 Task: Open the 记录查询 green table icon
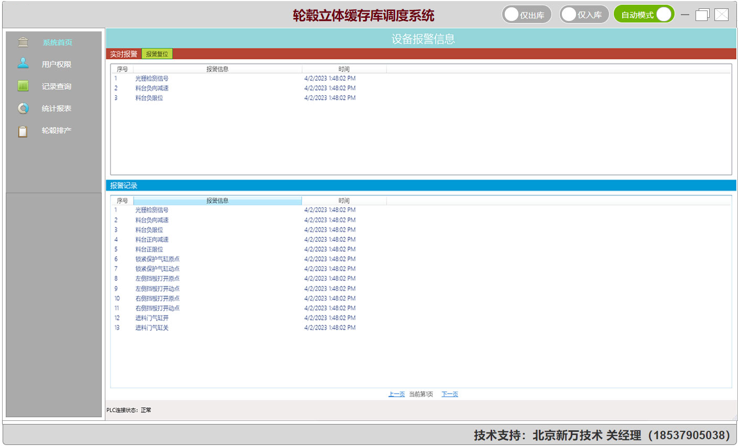[x=23, y=86]
